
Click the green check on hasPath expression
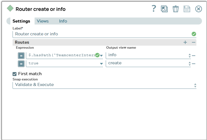(x=97, y=55)
